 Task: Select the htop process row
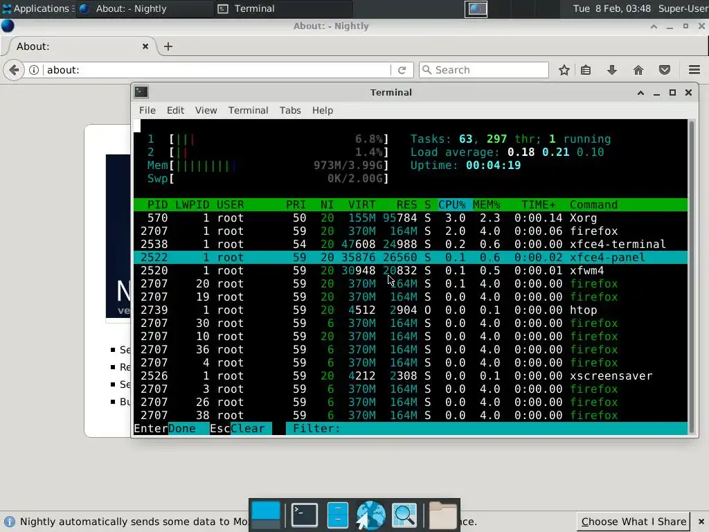411,310
